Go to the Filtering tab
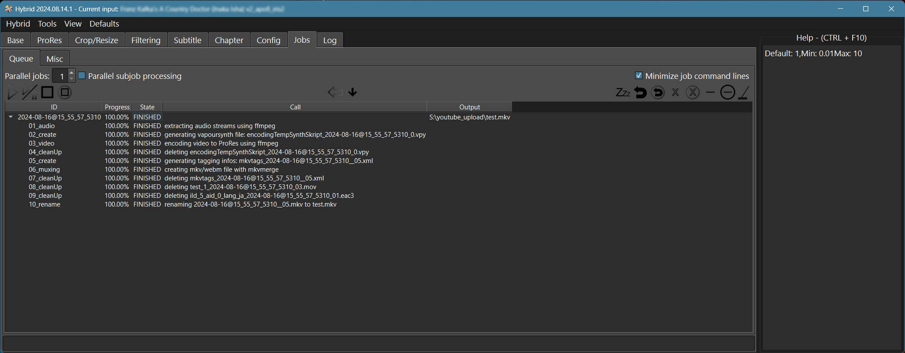905x353 pixels. (146, 40)
